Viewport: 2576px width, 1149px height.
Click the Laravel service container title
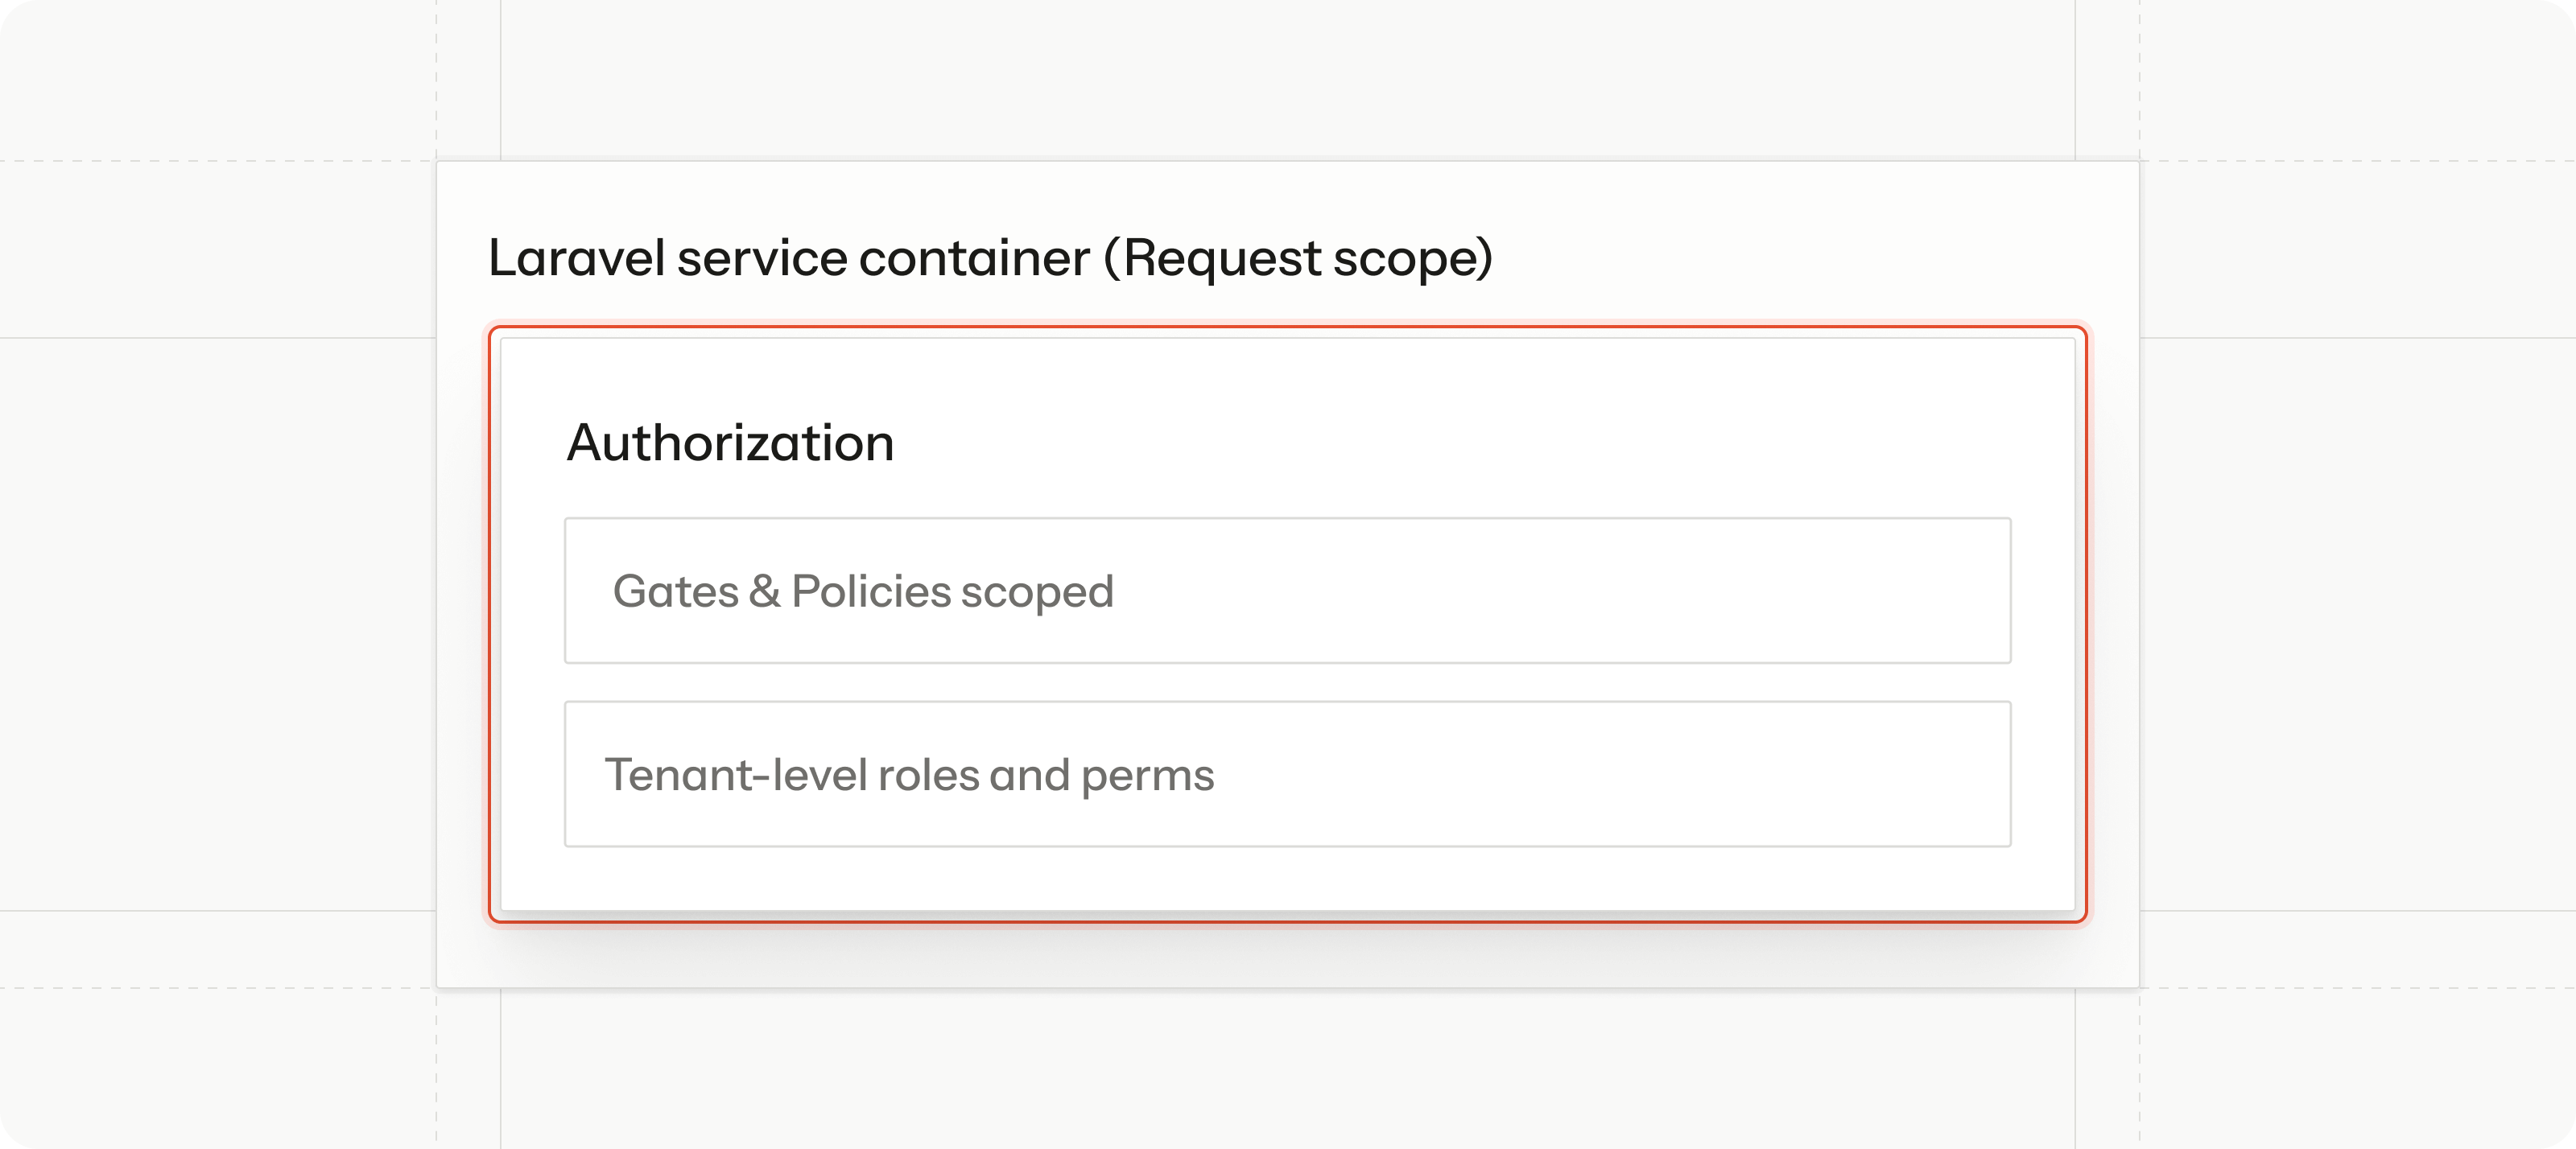point(990,257)
